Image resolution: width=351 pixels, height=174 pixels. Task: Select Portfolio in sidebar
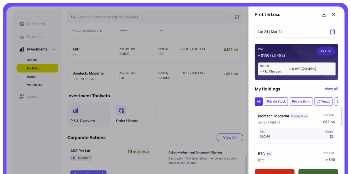pos(37,68)
